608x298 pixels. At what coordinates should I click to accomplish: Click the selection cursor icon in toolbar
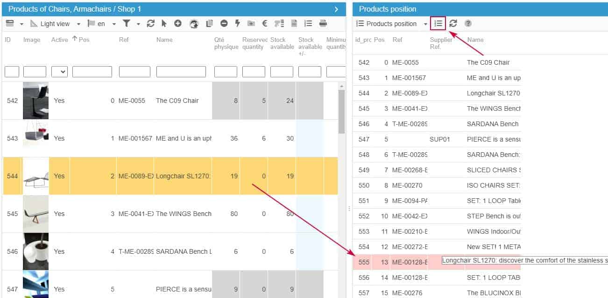pos(164,24)
